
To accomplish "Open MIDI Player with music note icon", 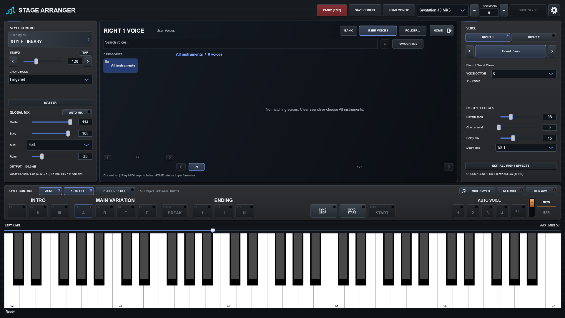I will click(x=477, y=191).
